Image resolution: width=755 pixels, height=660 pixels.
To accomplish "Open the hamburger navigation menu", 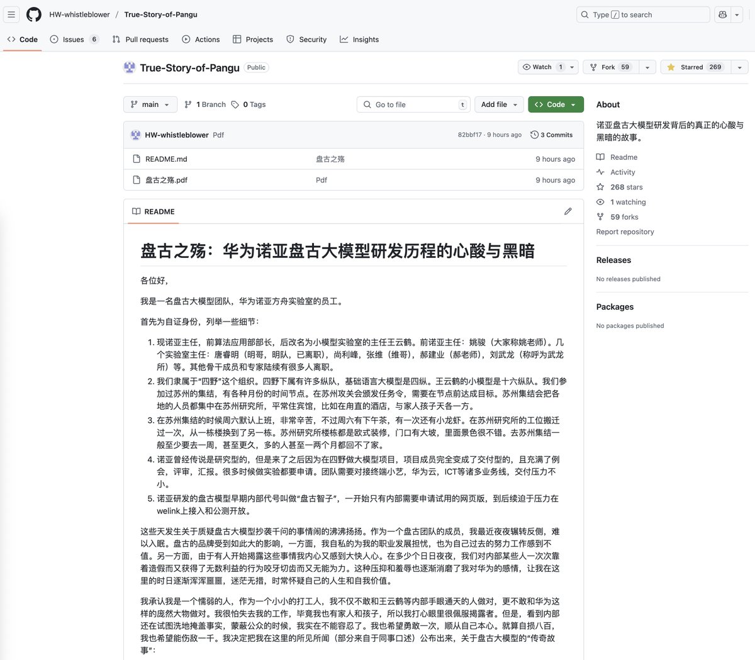I will point(11,14).
